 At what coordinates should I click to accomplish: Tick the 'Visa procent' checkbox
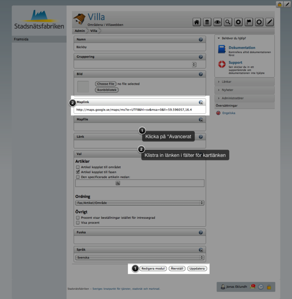[78, 222]
